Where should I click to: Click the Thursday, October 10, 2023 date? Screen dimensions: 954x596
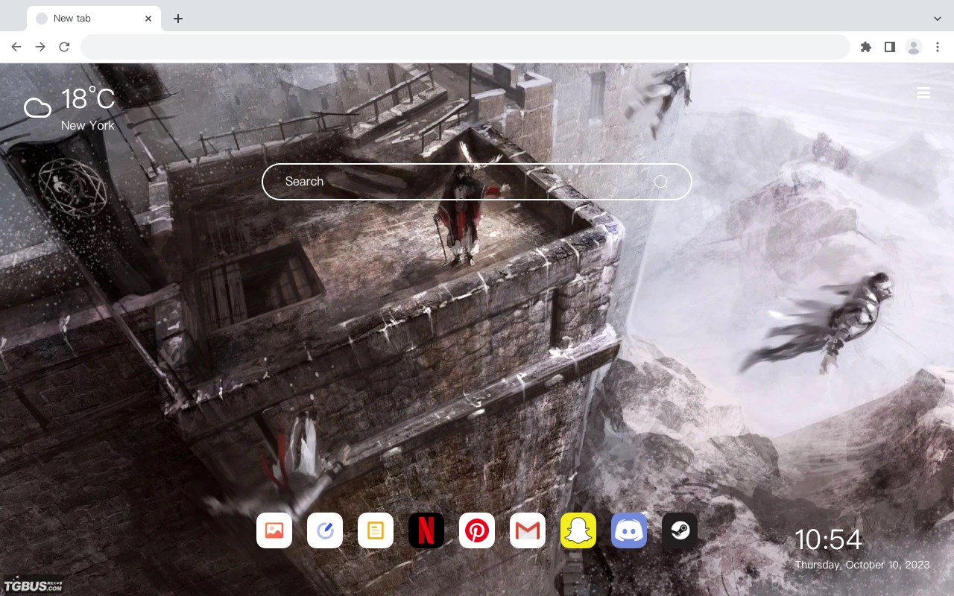862,565
